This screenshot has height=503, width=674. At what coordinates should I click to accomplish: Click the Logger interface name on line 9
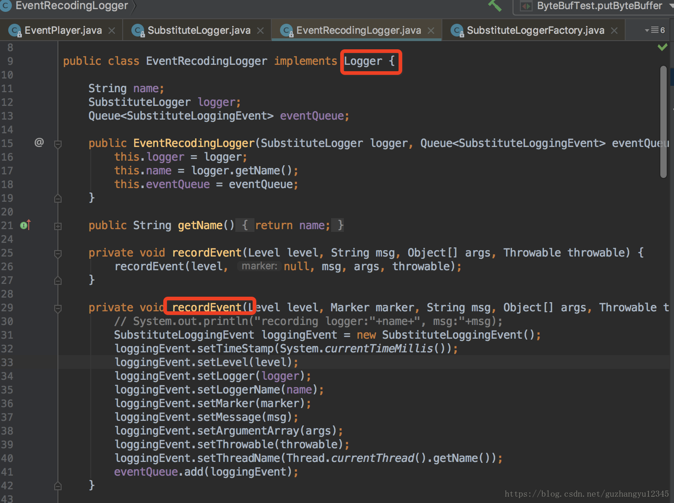point(363,61)
